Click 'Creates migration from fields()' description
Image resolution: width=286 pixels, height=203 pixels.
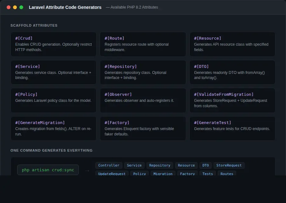coord(53,131)
